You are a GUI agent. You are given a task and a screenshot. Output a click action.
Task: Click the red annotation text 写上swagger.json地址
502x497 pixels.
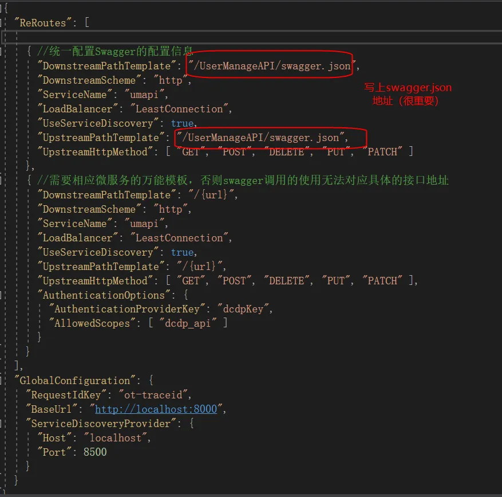click(408, 94)
